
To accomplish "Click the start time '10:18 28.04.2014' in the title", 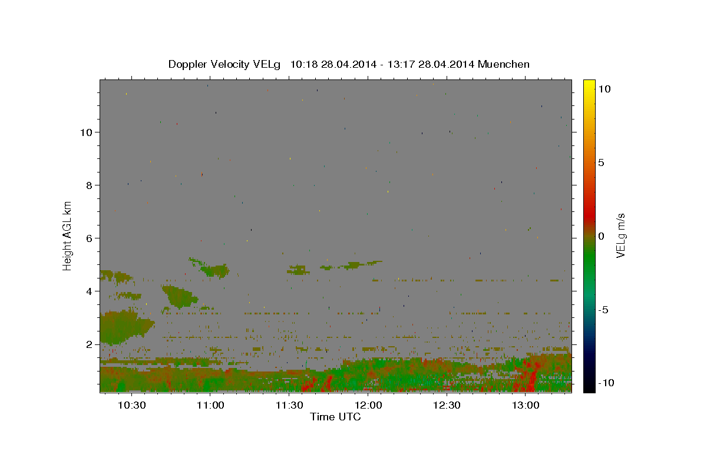I will [332, 64].
